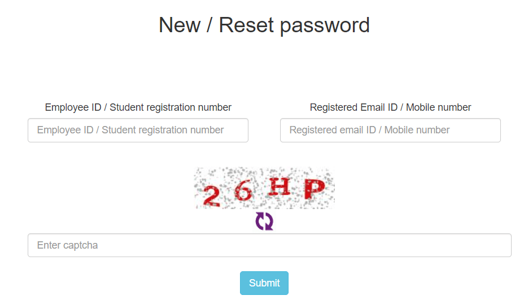Click the red letter P in captcha
The width and height of the screenshot is (528, 304).
pyautogui.click(x=314, y=189)
